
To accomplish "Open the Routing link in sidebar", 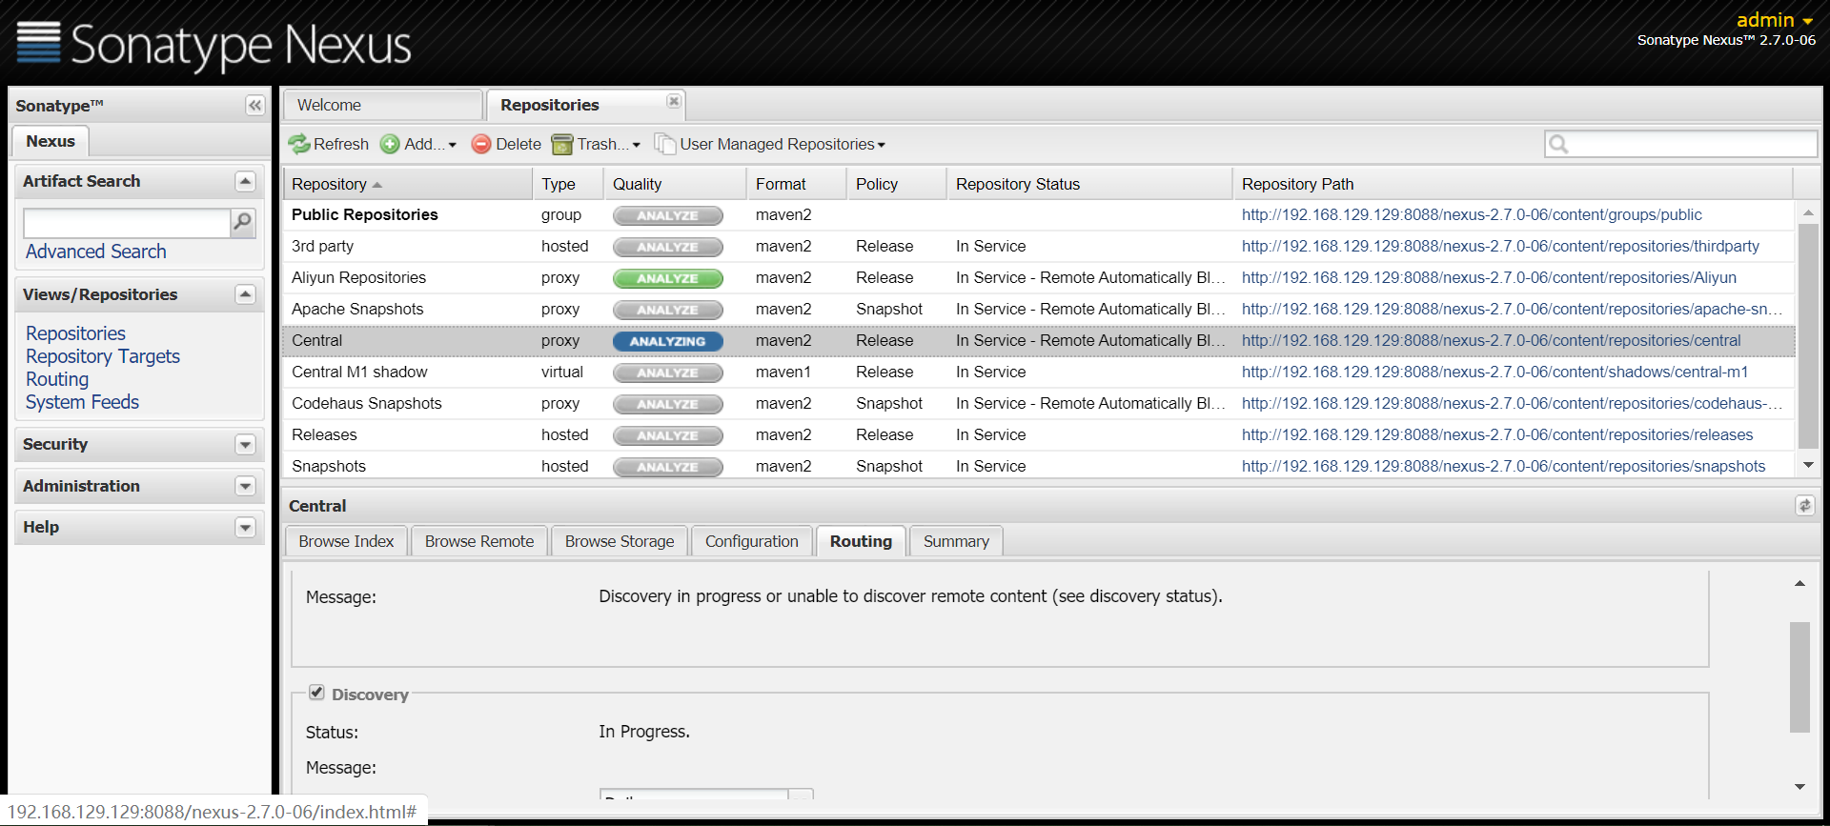I will [57, 379].
